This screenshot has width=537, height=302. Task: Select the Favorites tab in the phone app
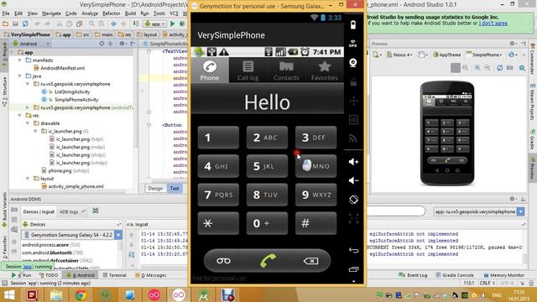coord(325,70)
